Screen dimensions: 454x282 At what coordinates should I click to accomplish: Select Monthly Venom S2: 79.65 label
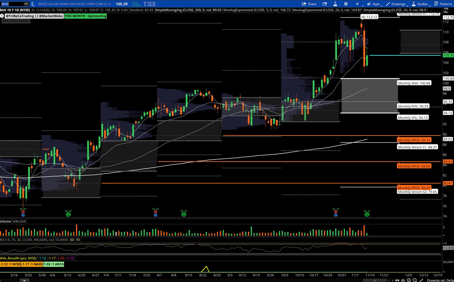click(418, 192)
